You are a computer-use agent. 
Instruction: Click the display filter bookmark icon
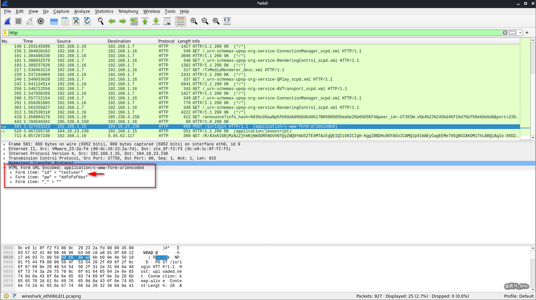tap(5, 33)
